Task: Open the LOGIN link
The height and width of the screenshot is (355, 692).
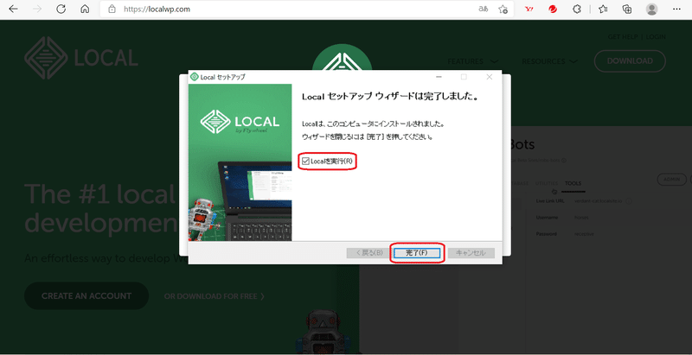Action: point(656,37)
